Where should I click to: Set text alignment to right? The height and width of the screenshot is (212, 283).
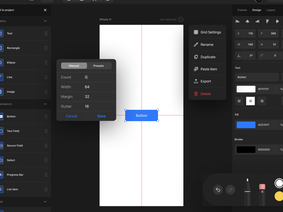tap(262, 101)
